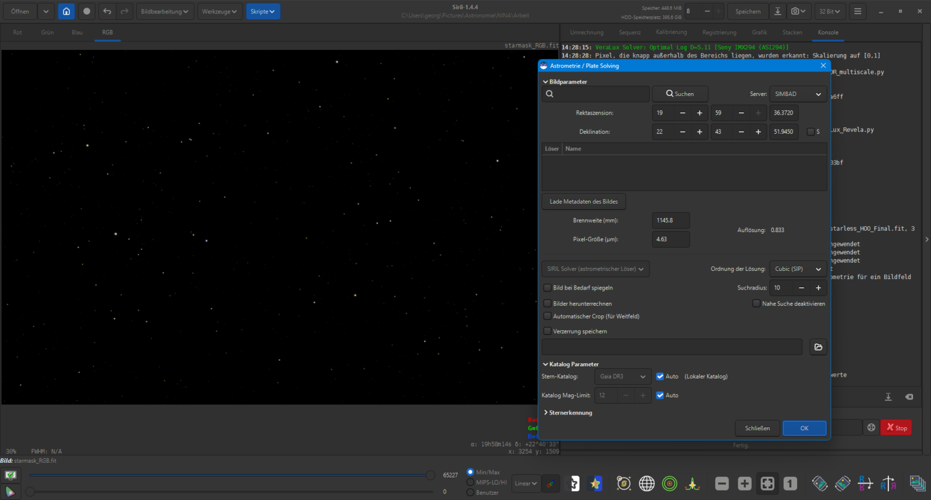Open the Stacken tab
931x500 pixels.
click(792, 33)
